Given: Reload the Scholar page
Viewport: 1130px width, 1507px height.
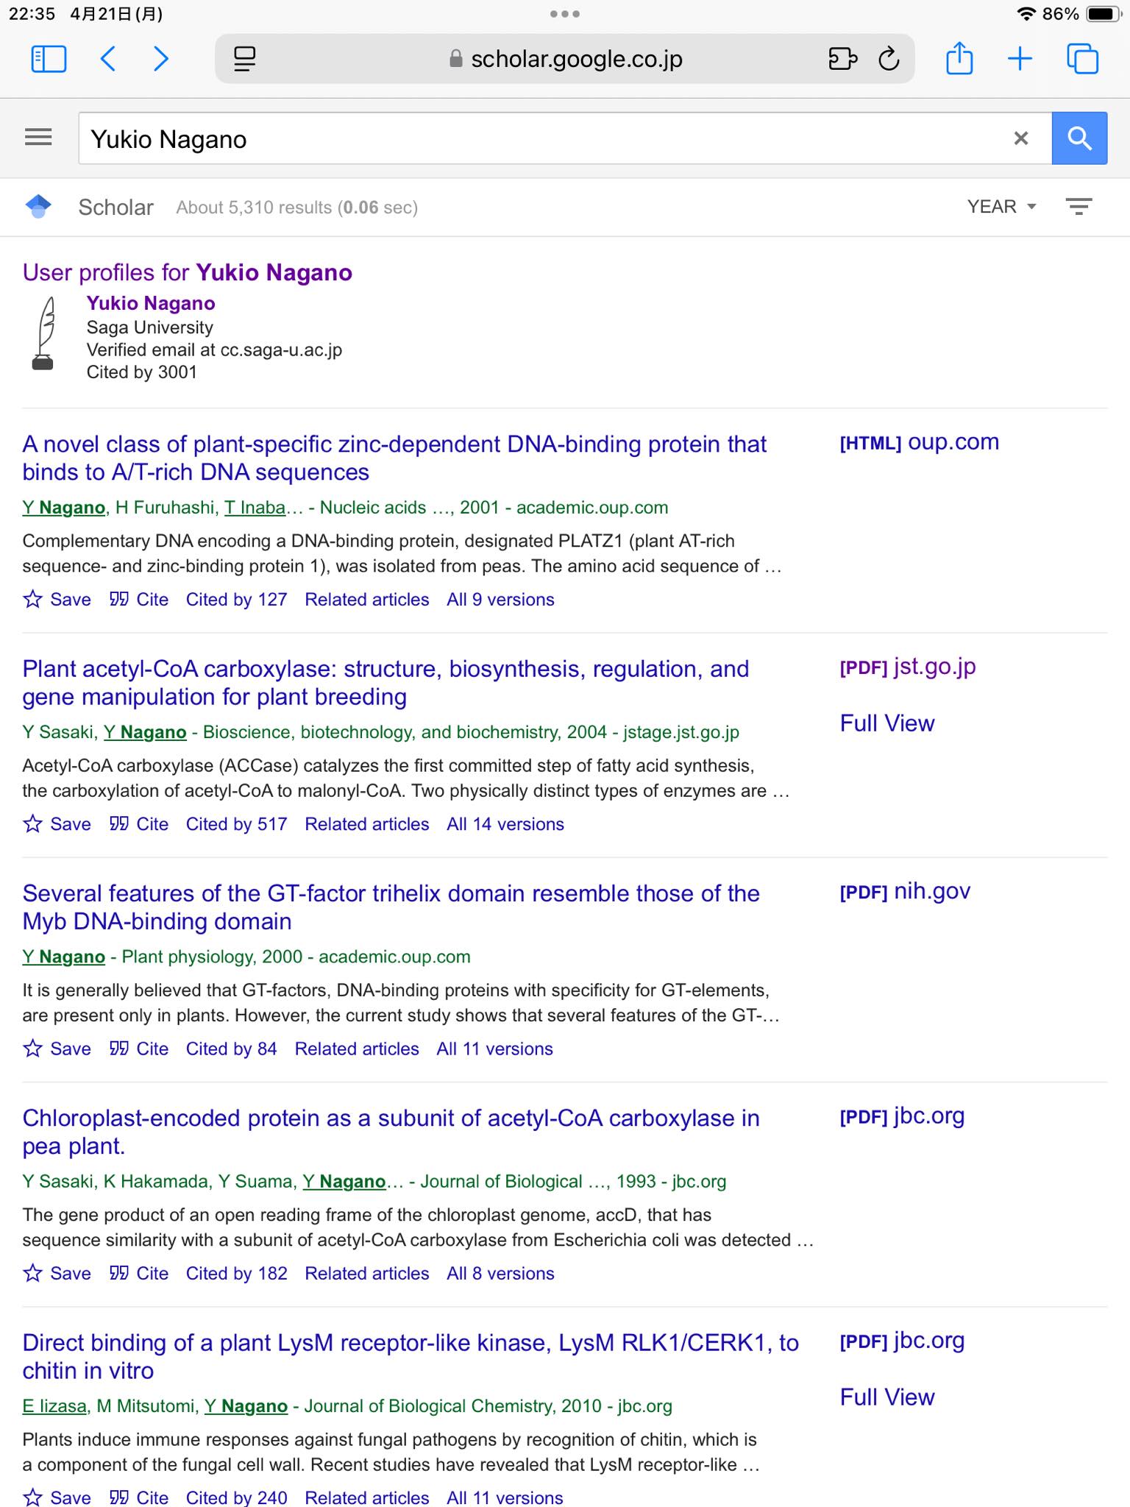Looking at the screenshot, I should pos(889,58).
